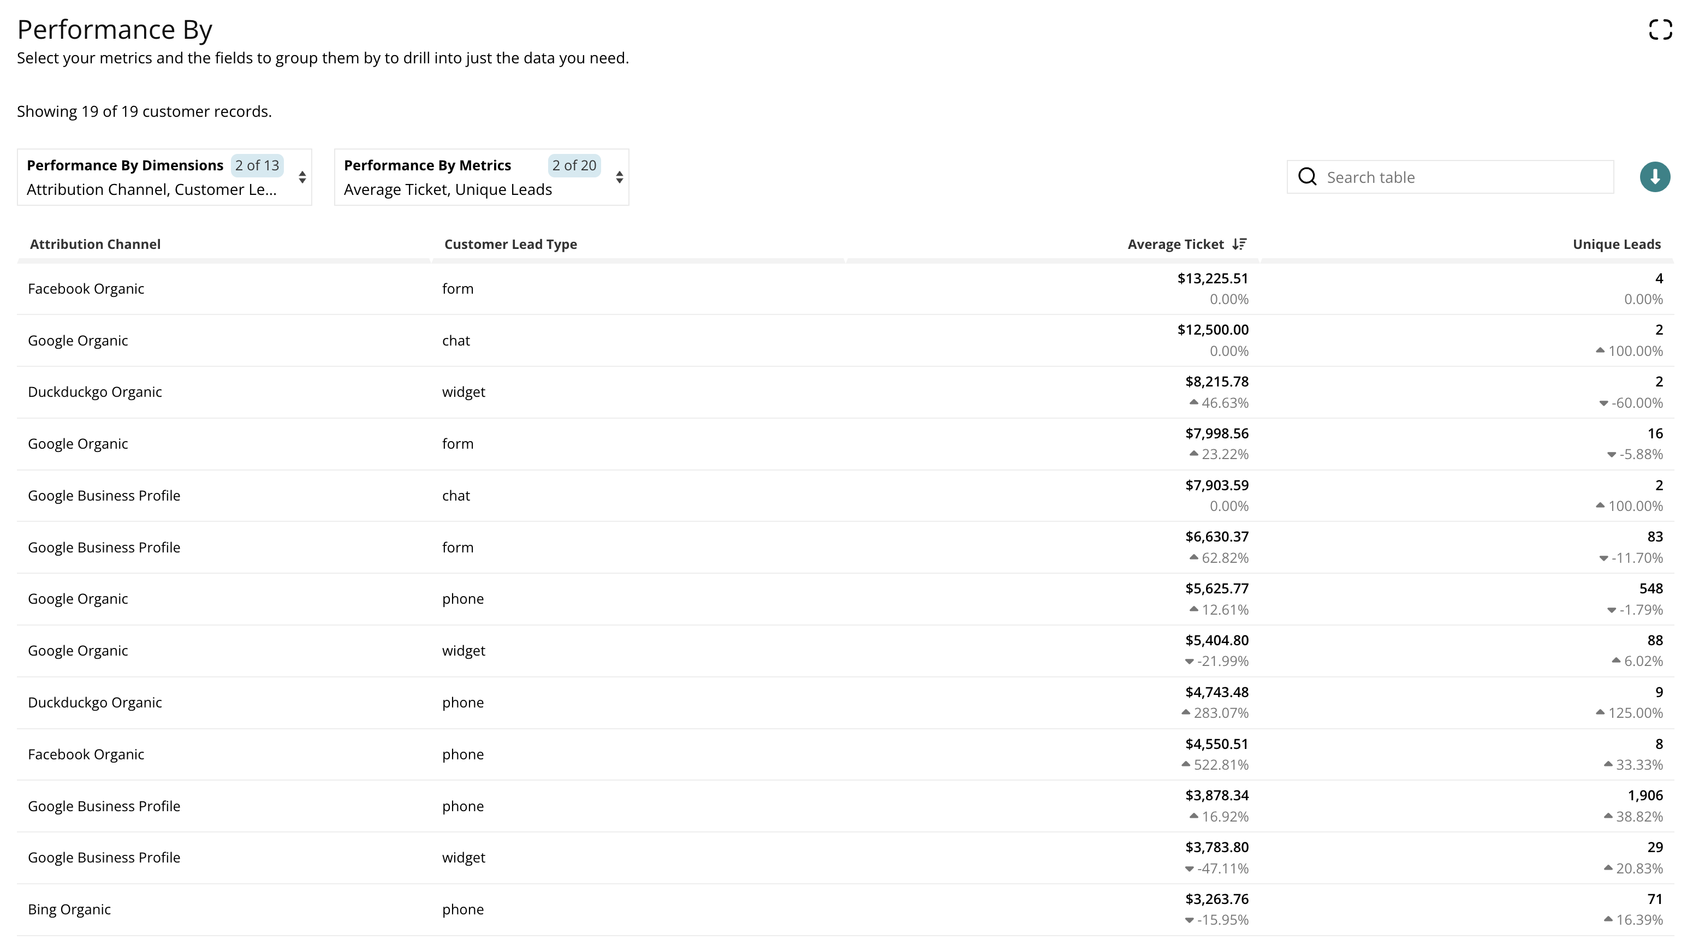1687x940 pixels.
Task: Click the "2 of 20" metrics badge
Action: click(x=574, y=165)
